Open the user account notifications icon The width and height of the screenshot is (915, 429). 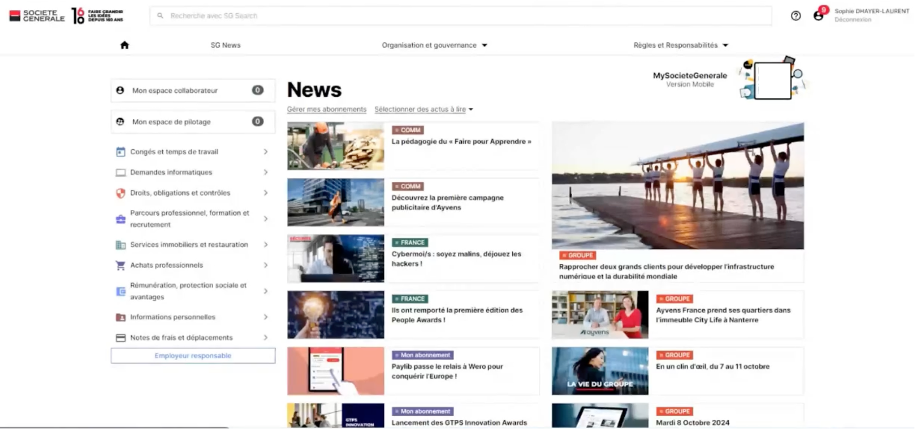820,14
